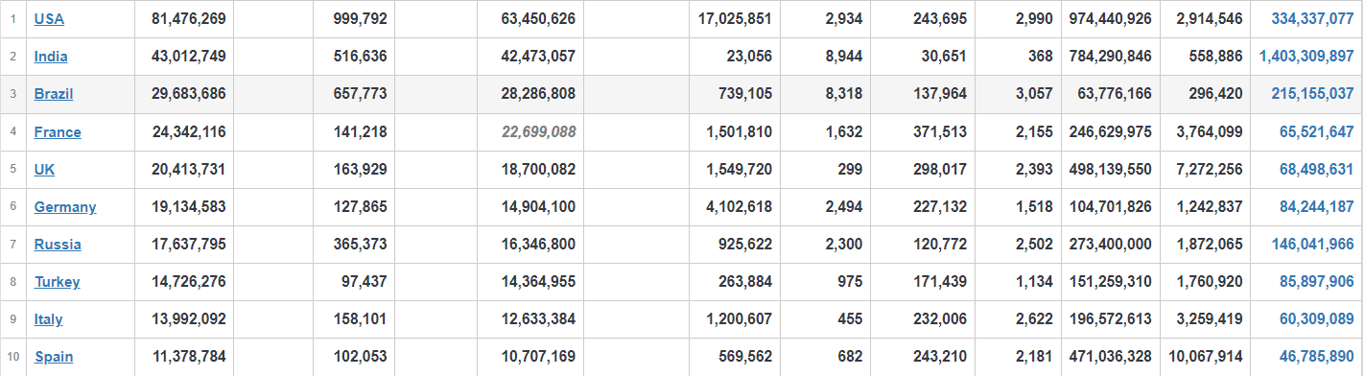Image resolution: width=1365 pixels, height=376 pixels.
Task: Open the Russia country link
Action: click(x=58, y=245)
